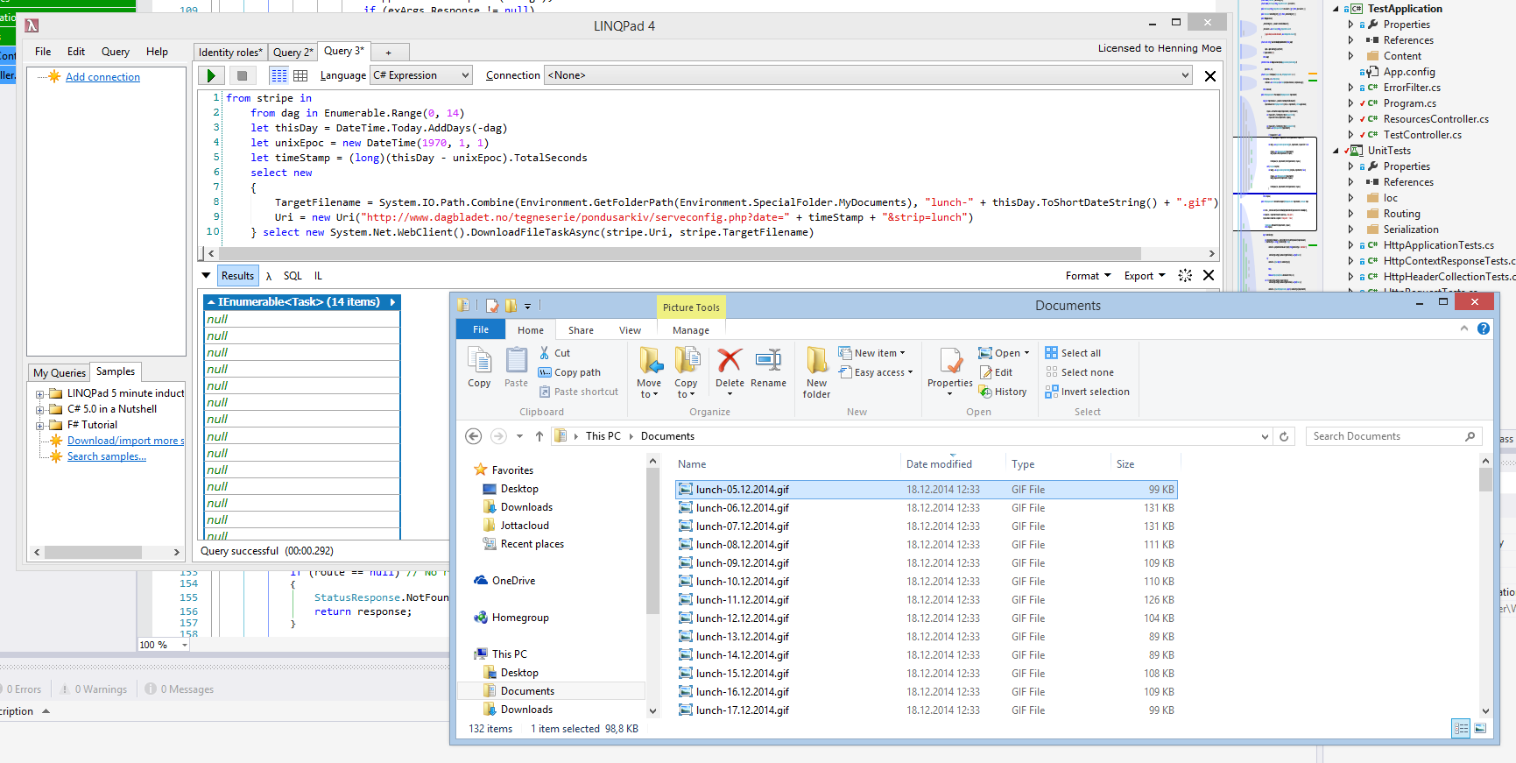
Task: Open Explorer Help question mark icon
Action: (1483, 329)
